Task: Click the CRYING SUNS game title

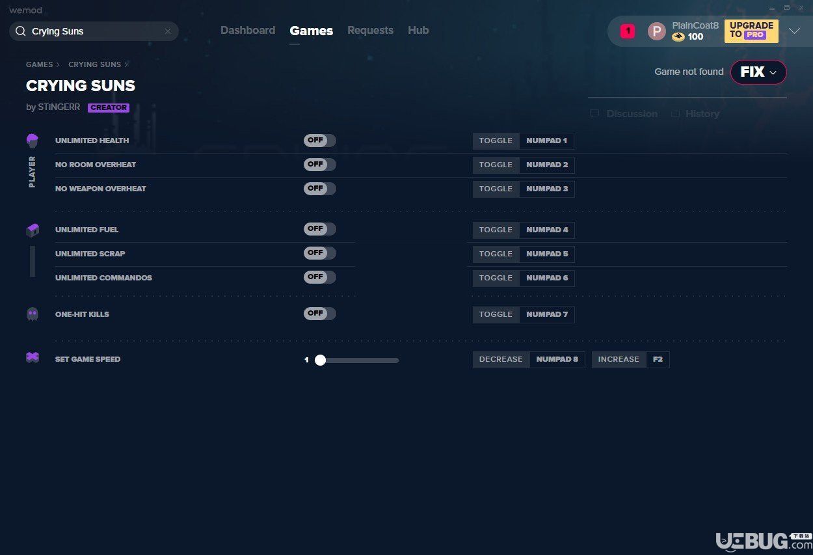Action: coord(81,86)
